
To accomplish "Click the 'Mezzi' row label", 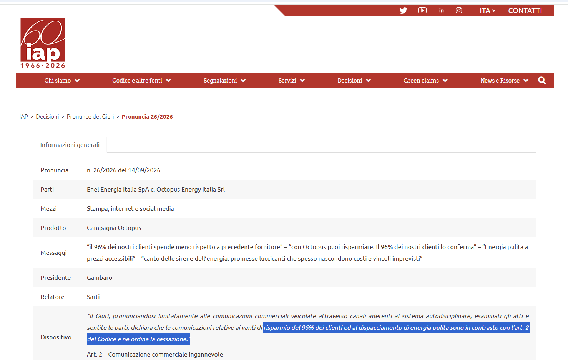I will point(49,209).
